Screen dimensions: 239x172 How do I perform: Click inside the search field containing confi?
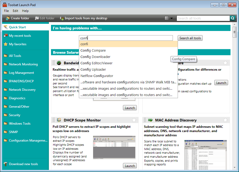pos(126,38)
